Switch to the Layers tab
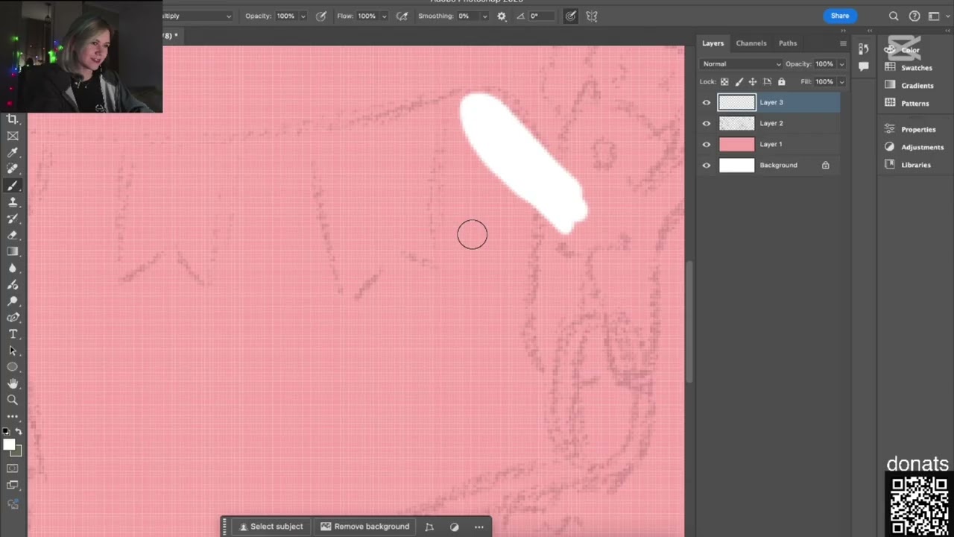The height and width of the screenshot is (537, 954). (x=713, y=43)
